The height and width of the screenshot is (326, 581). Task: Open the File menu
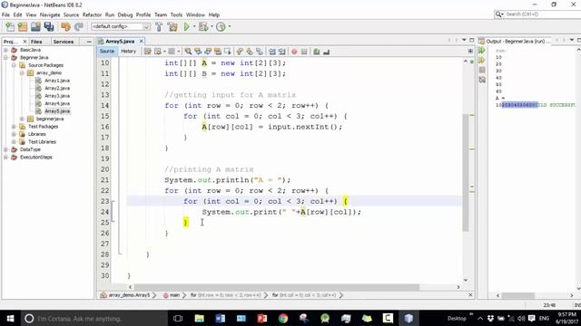(x=5, y=14)
